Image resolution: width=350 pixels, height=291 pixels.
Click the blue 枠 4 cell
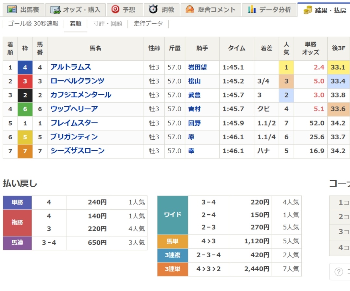pos(25,67)
